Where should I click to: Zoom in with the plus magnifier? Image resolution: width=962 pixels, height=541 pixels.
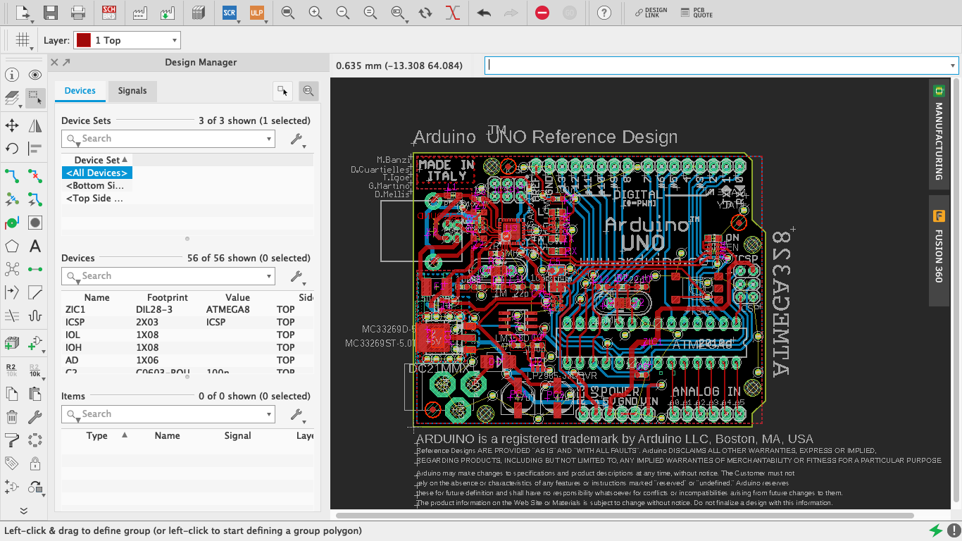(316, 13)
